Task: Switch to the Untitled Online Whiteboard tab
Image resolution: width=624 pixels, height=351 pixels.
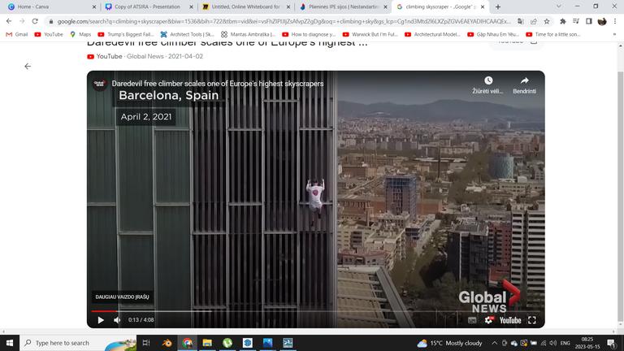Action: 245,6
